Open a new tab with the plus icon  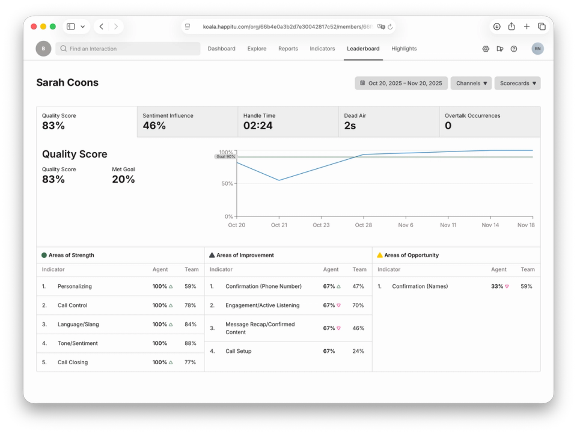(x=527, y=26)
